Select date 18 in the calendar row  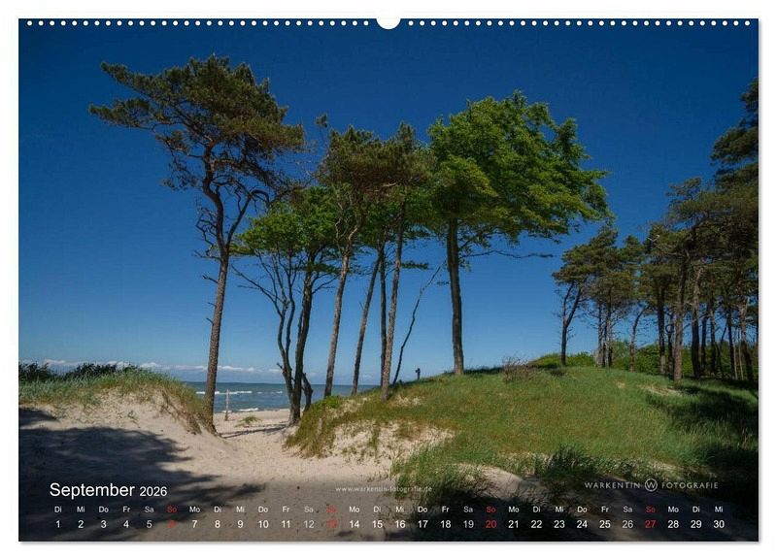tap(446, 524)
